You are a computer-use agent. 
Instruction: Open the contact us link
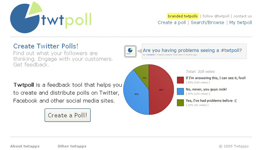pyautogui.click(x=243, y=16)
